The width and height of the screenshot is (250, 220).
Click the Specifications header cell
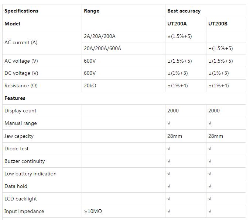pyautogui.click(x=21, y=11)
